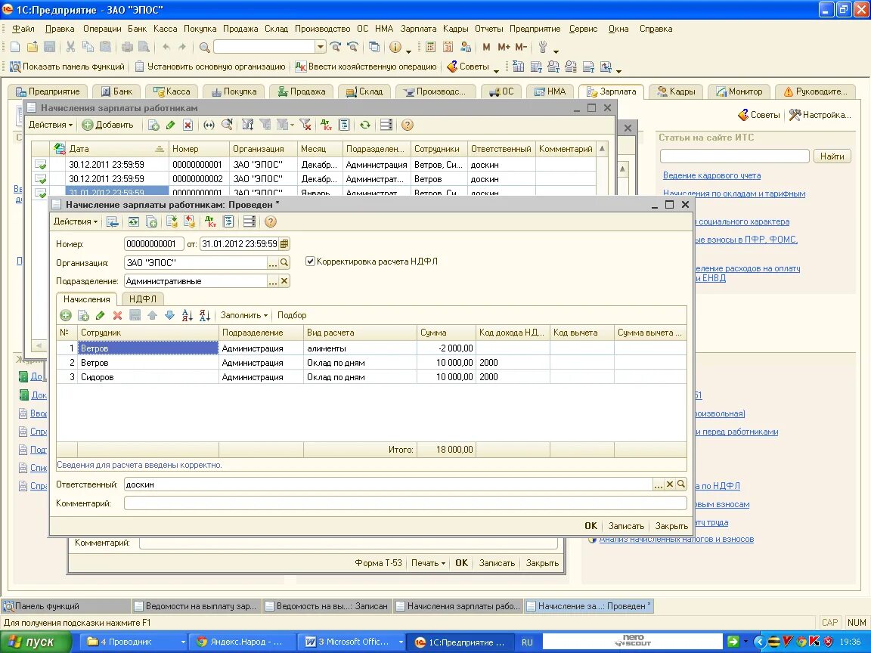Add a new row in the Начисления table
Viewport: 871px width, 653px height.
pos(66,315)
